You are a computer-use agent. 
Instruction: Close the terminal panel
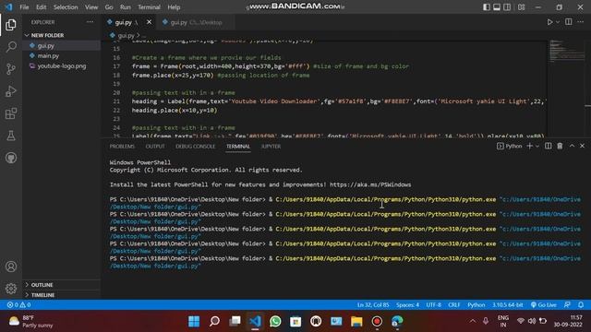pyautogui.click(x=582, y=146)
